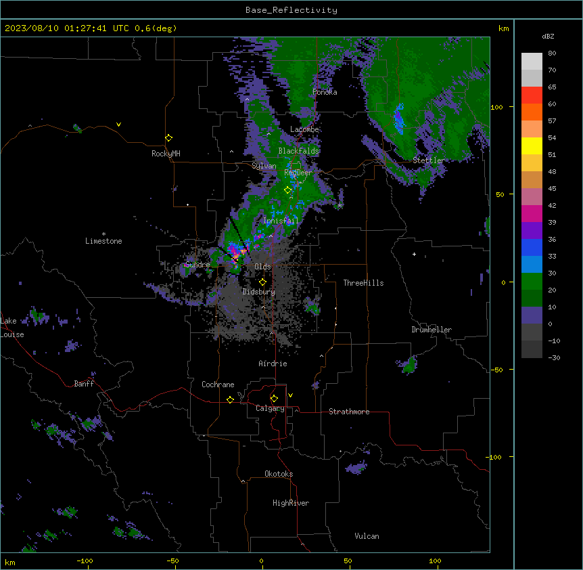The image size is (583, 570).
Task: Click the orange 57-60 dBZ legend swatch
Action: click(x=532, y=112)
